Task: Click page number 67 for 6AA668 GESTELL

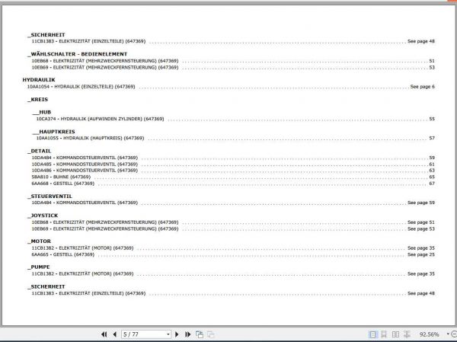Action: 432,184
